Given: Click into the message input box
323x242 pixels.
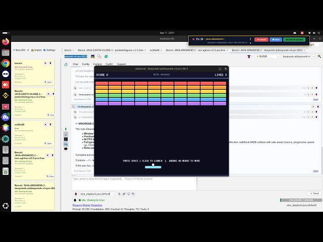Looking at the screenshot, I should coord(134,184).
